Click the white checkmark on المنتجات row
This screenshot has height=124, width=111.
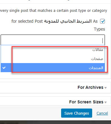4,68
